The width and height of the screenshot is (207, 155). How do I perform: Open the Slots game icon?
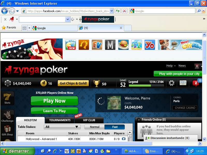click(7, 98)
